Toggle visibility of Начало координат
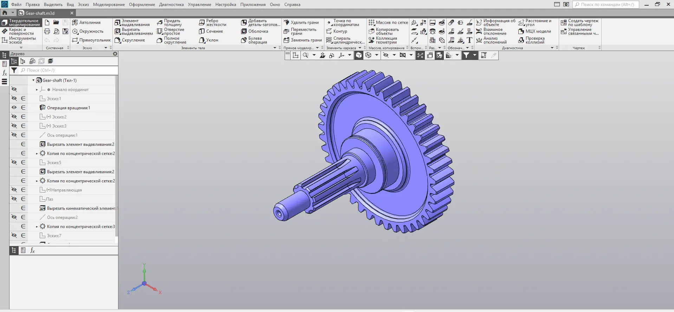The width and height of the screenshot is (674, 312). (x=14, y=89)
